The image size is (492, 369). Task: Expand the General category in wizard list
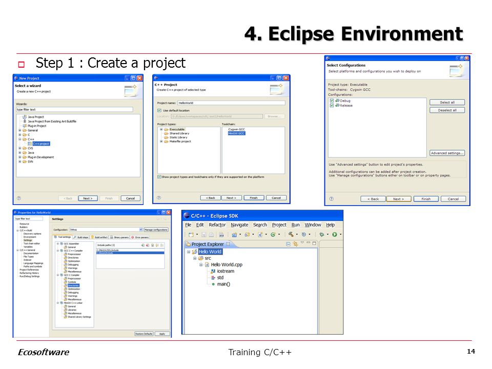coord(20,130)
